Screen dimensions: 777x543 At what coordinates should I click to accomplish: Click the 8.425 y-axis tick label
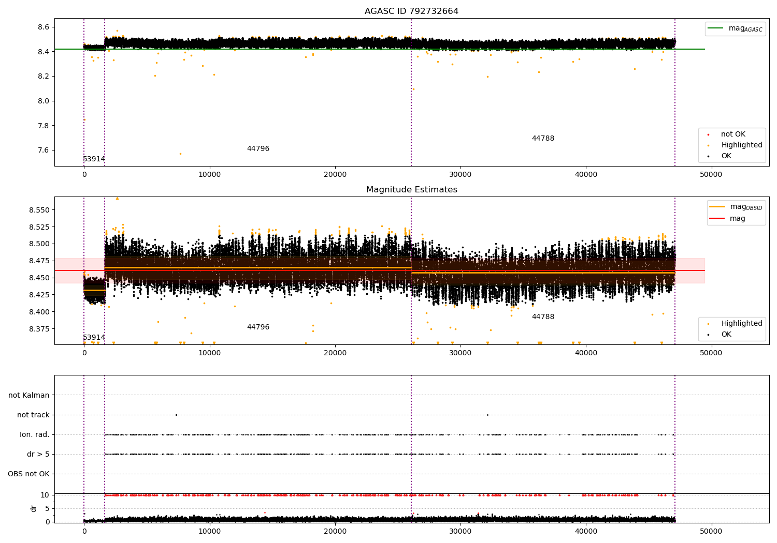[39, 295]
